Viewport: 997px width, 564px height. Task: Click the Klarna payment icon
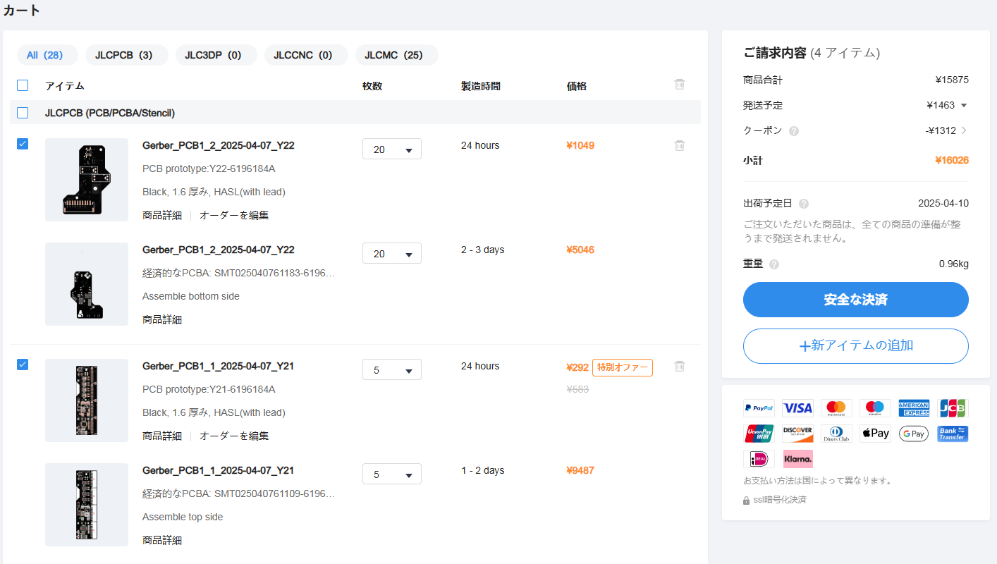797,459
